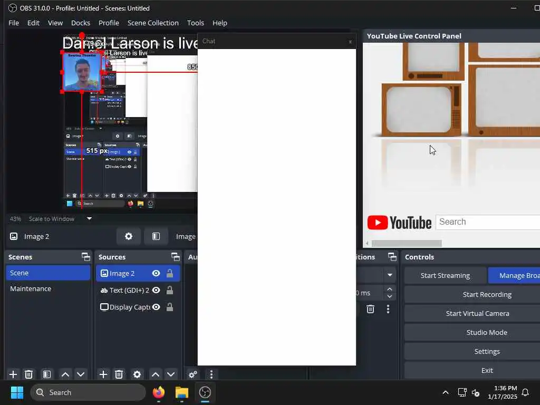Move selected scene down
540x405 pixels.
click(x=81, y=374)
